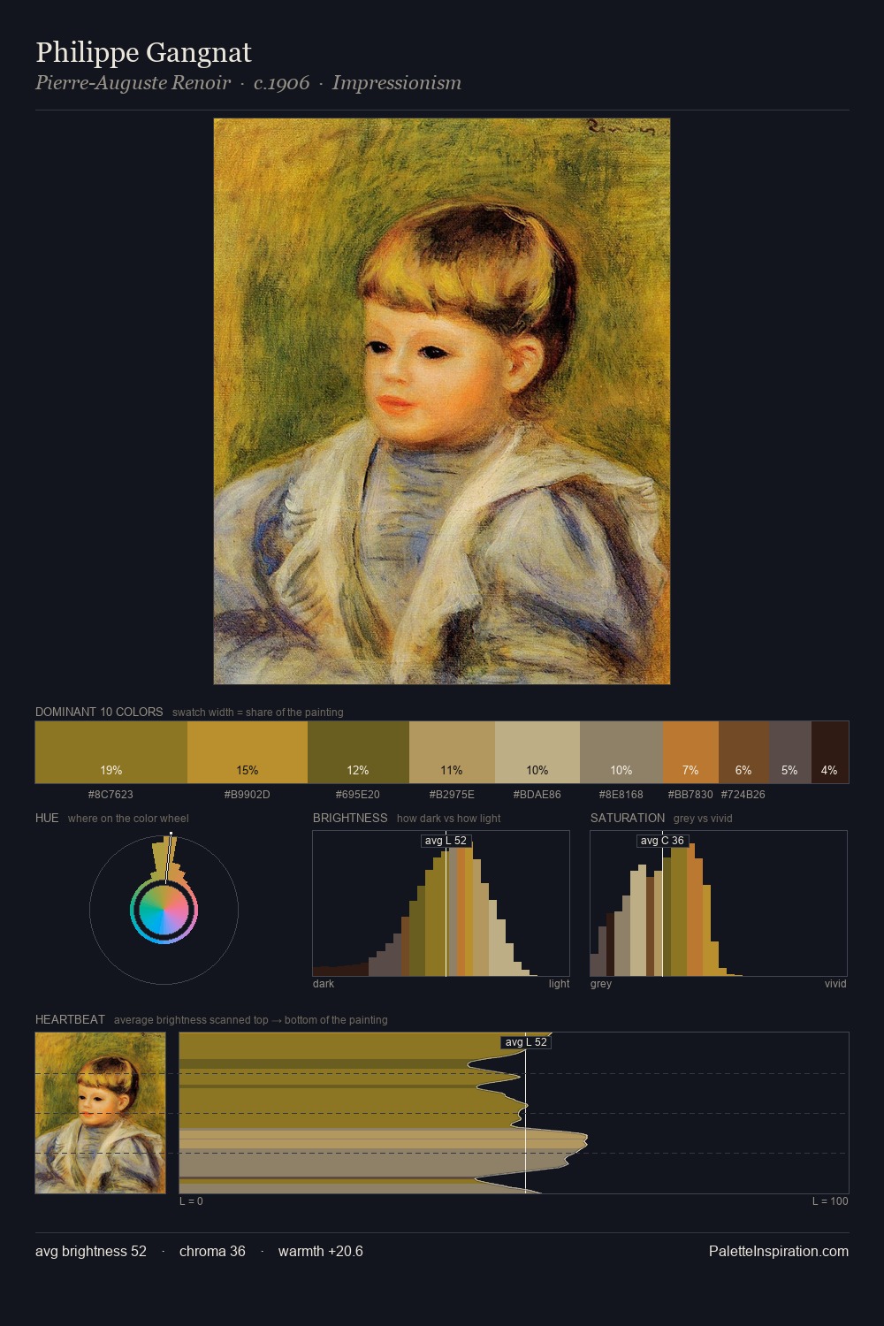
Task: Click the artist name Pierre-Auguste Renoir
Action: [133, 83]
